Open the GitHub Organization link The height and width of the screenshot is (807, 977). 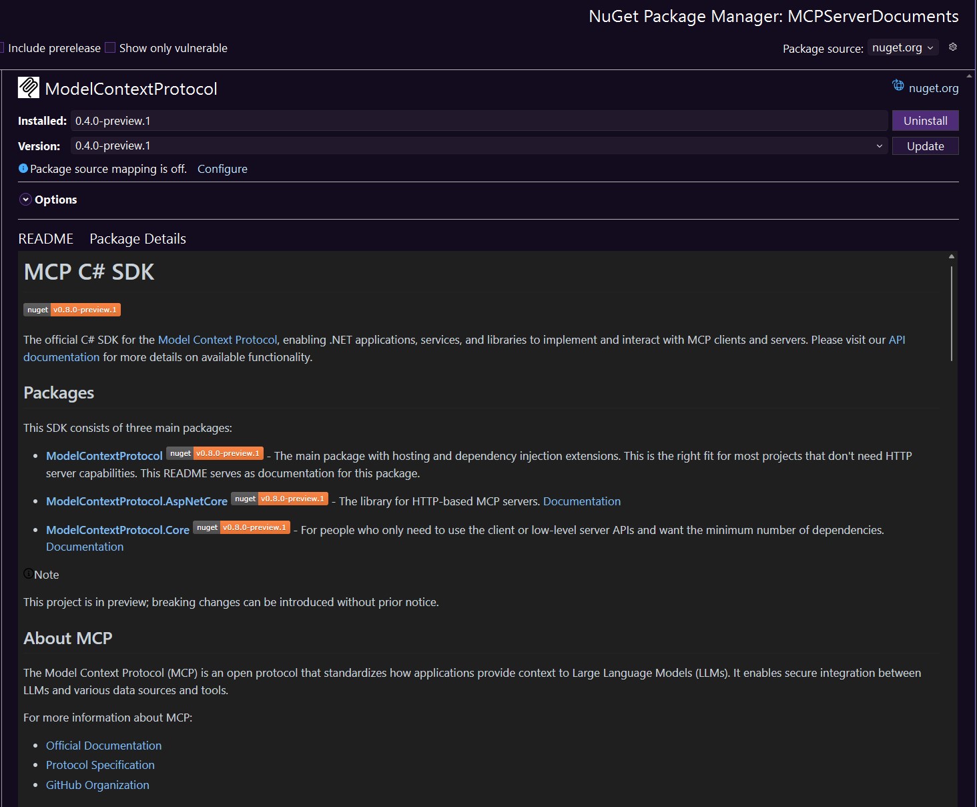point(97,785)
